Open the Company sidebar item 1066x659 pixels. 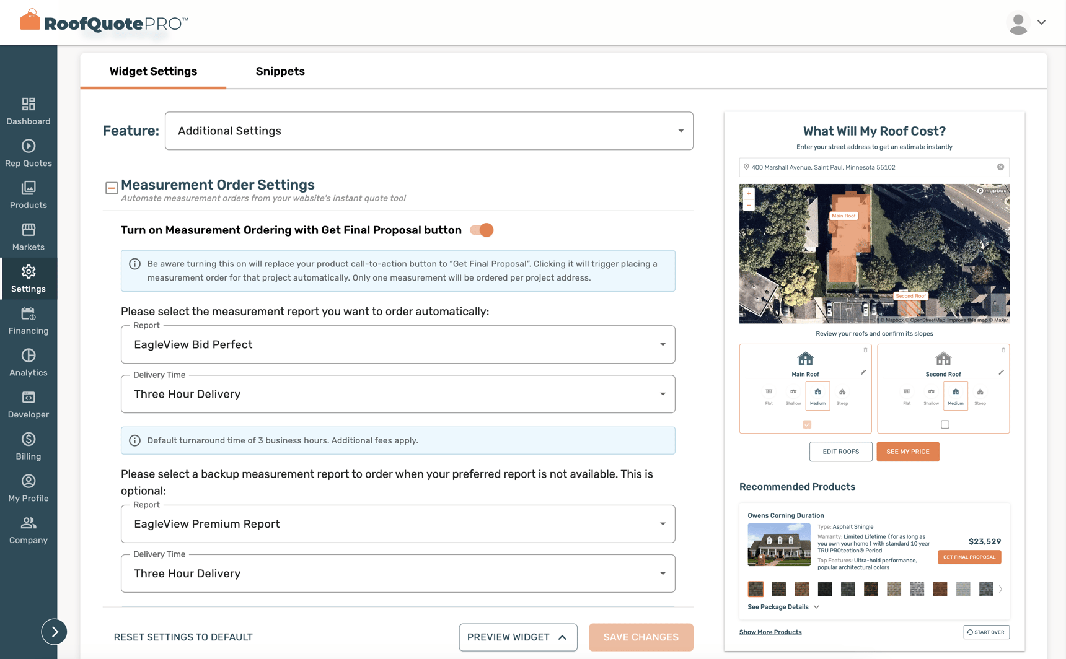pos(29,530)
